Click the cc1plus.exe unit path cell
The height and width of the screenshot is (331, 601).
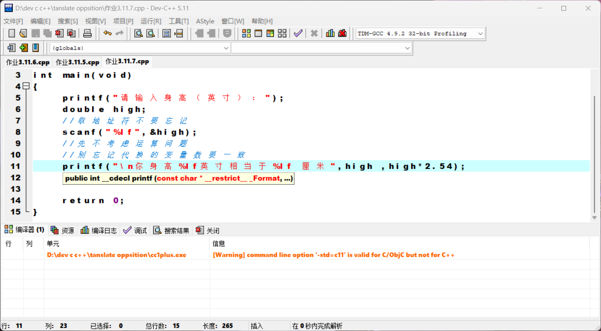(116, 255)
